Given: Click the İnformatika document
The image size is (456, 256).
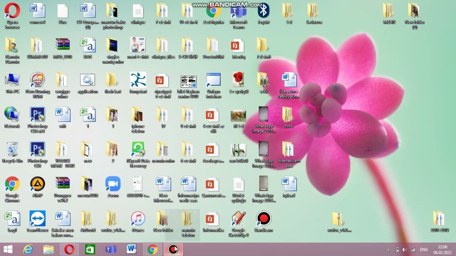Looking at the screenshot, I should coord(213,222).
